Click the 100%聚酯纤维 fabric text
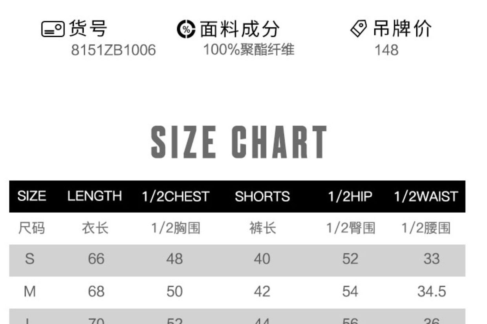Viewport: 487px width, 324px height. pos(249,50)
